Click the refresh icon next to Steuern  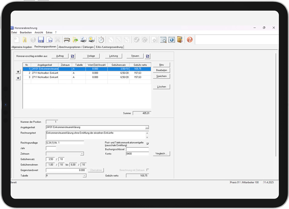(x=148, y=56)
